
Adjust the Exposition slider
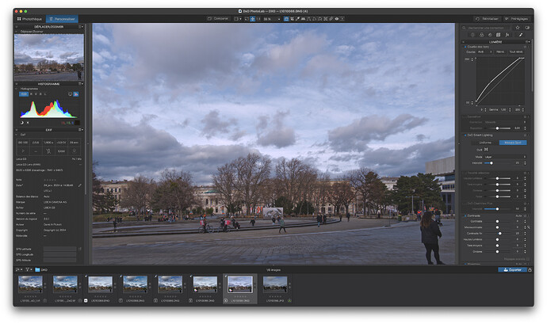(x=498, y=128)
